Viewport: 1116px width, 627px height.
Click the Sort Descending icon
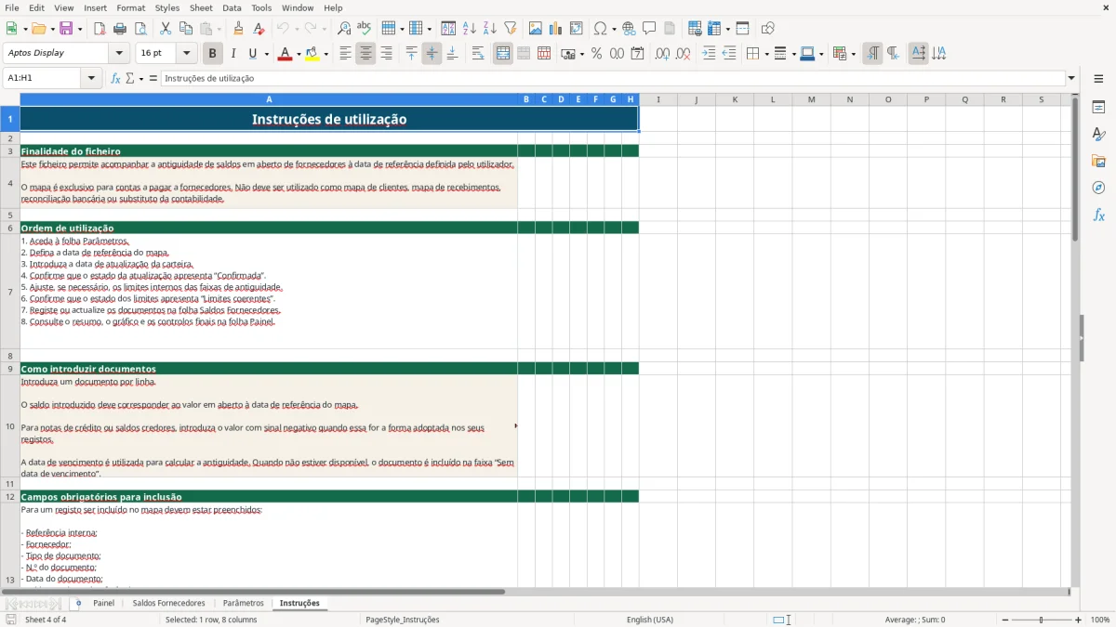[x=490, y=29]
